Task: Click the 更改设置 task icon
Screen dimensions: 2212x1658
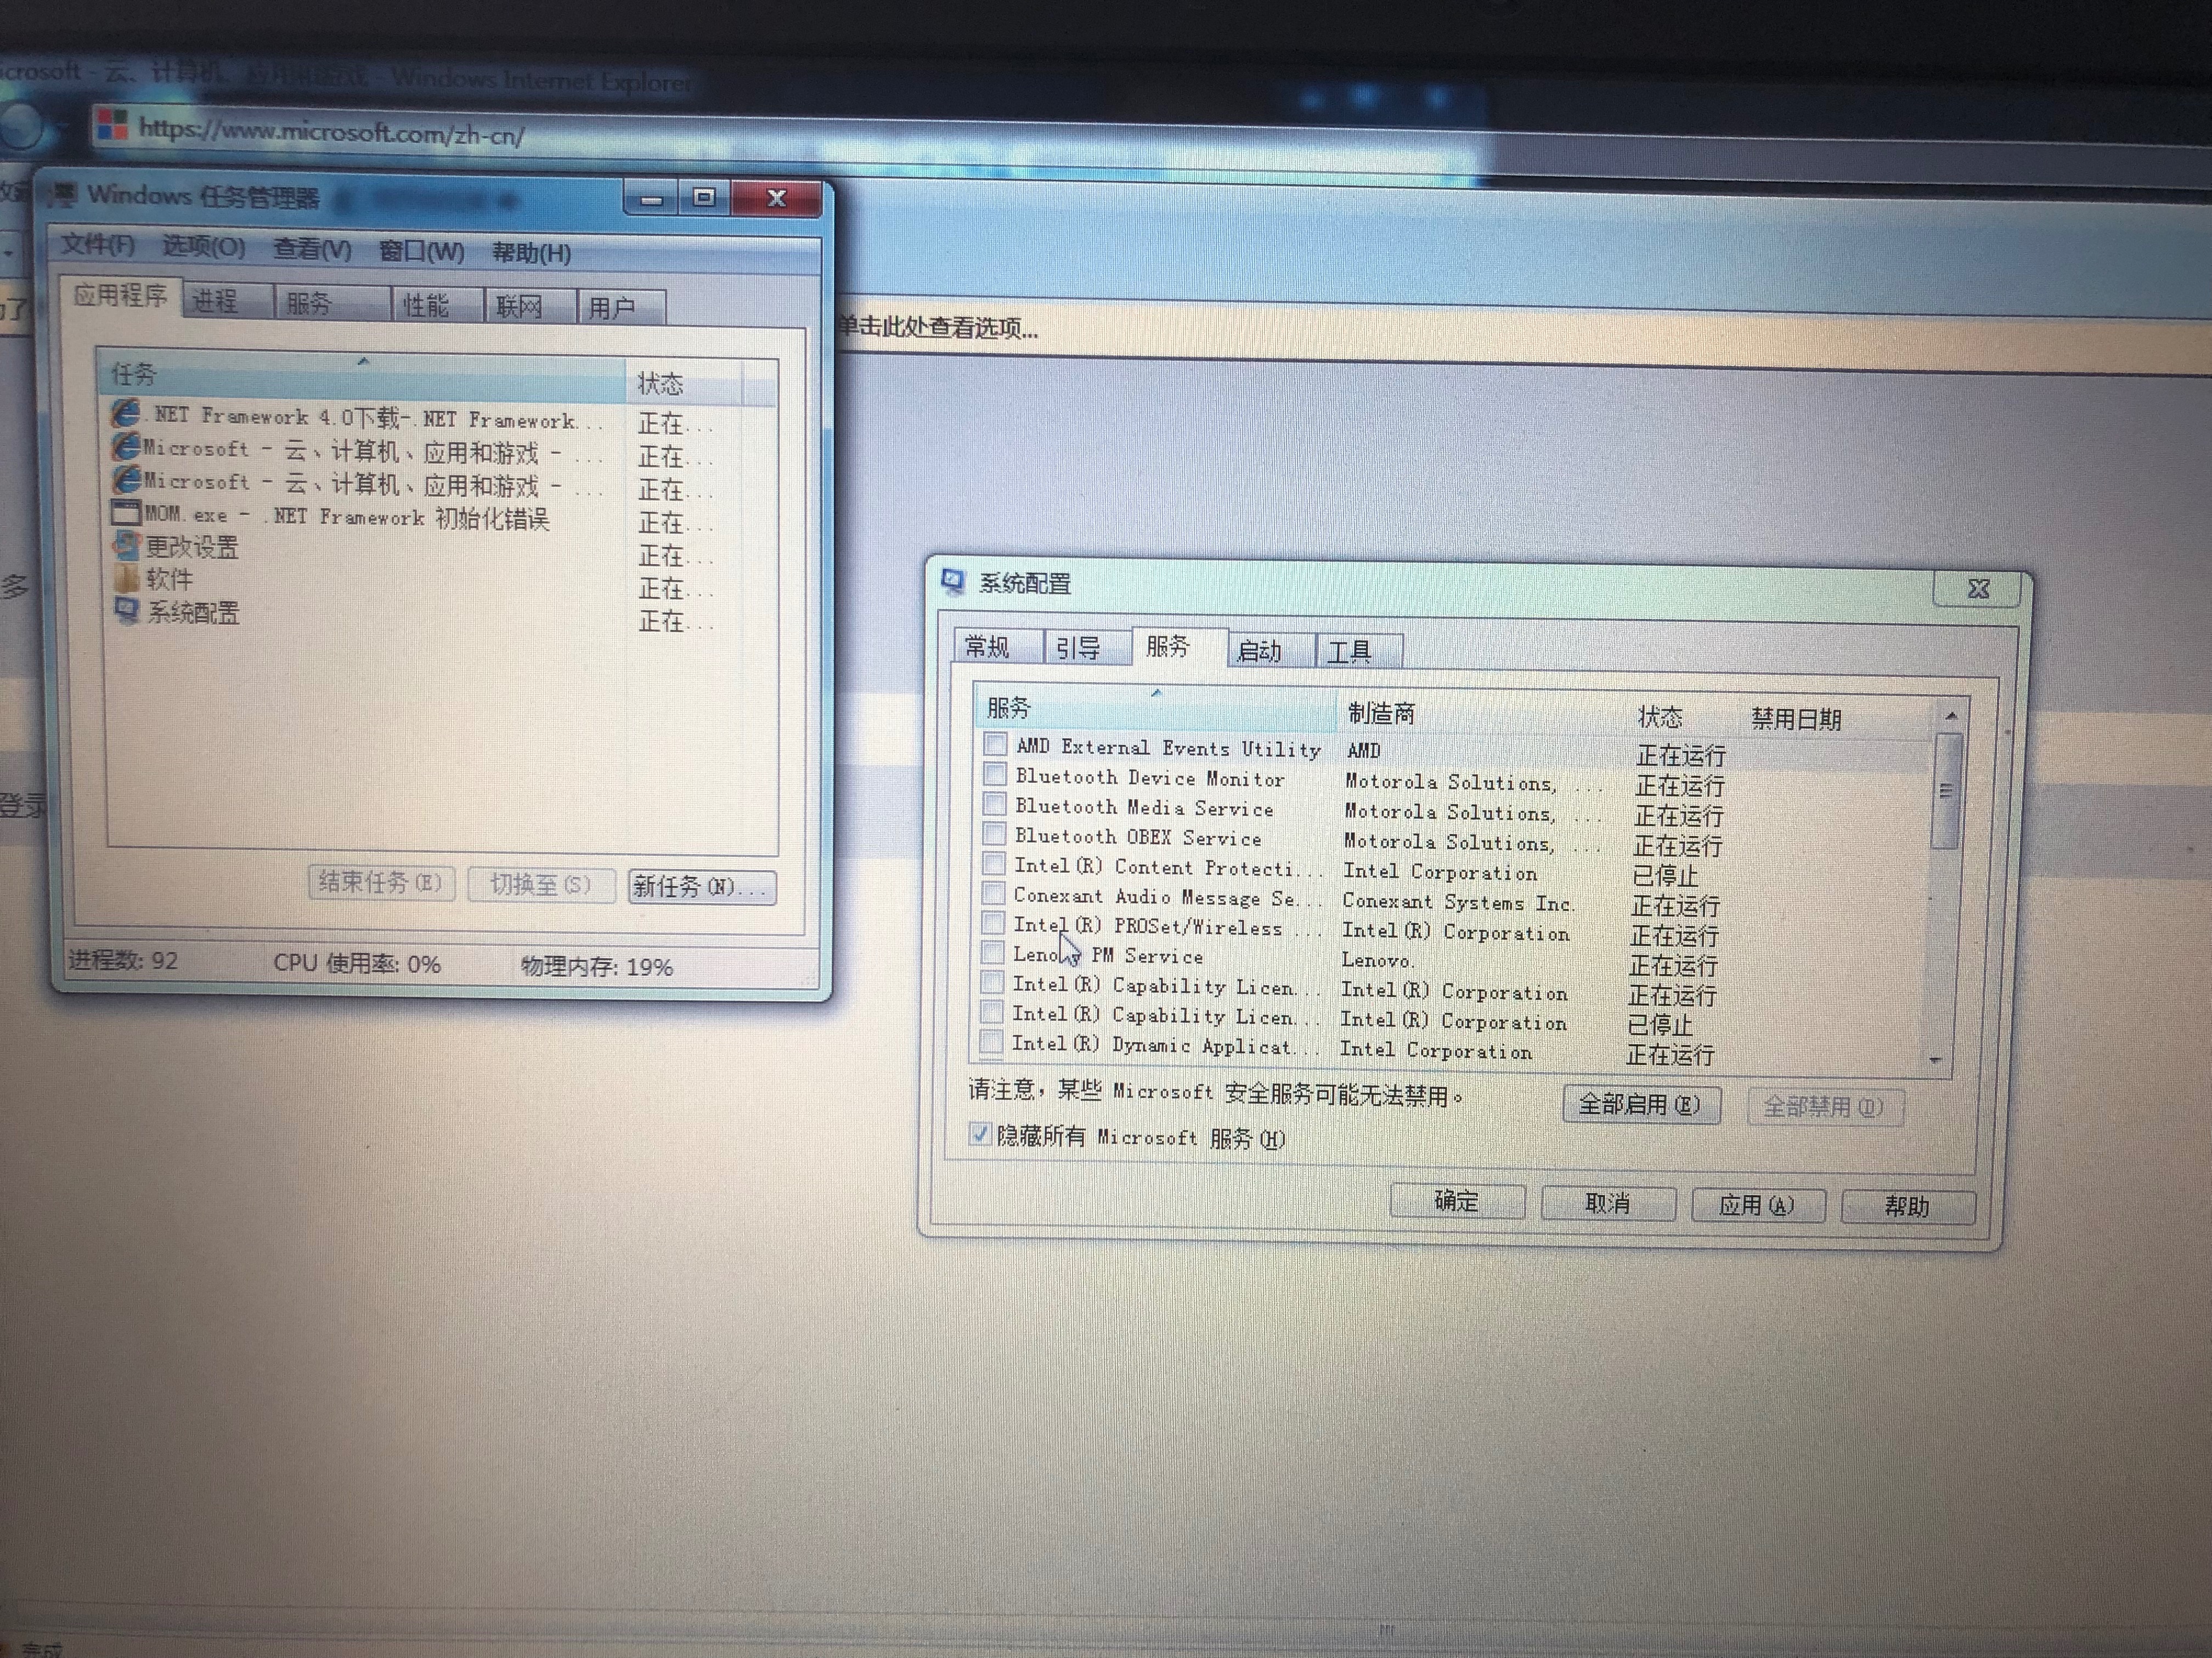Action: pos(127,546)
